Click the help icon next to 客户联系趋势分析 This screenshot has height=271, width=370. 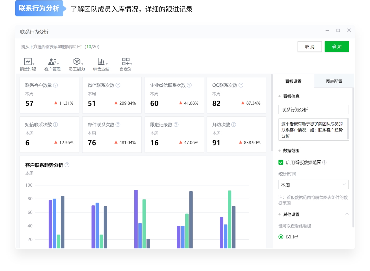(x=67, y=165)
